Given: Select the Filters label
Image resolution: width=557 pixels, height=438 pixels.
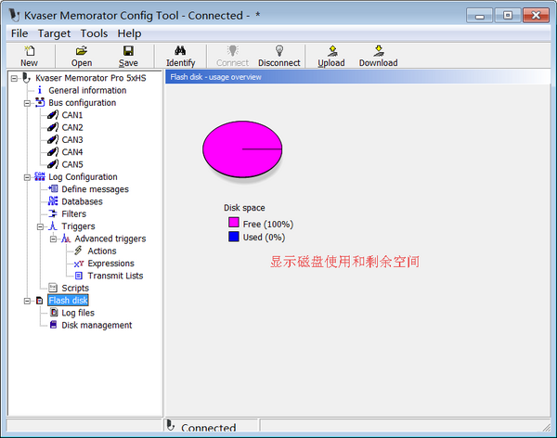Looking at the screenshot, I should pyautogui.click(x=74, y=213).
